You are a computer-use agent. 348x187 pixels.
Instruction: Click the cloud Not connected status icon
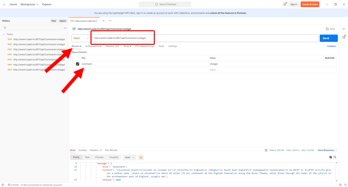click(22, 185)
